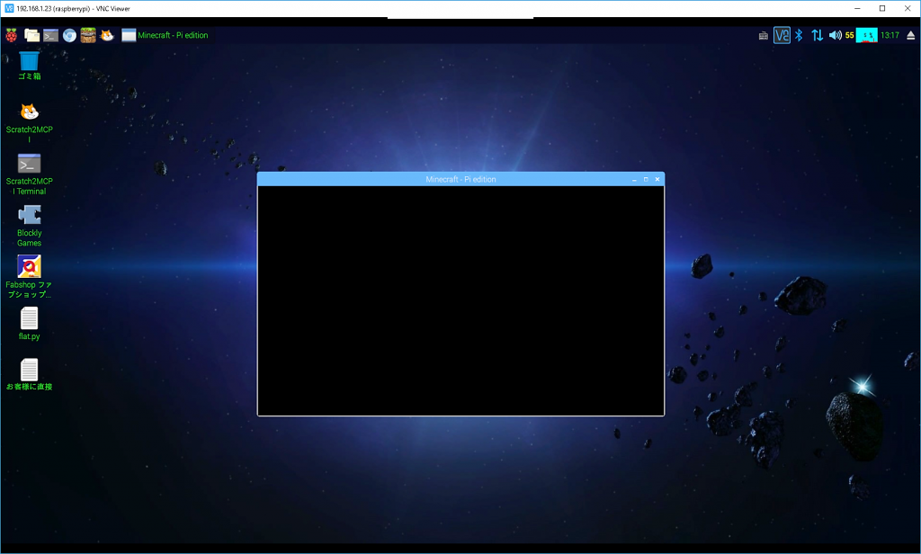
Task: Open the Raspberry Pi main menu
Action: [x=11, y=35]
